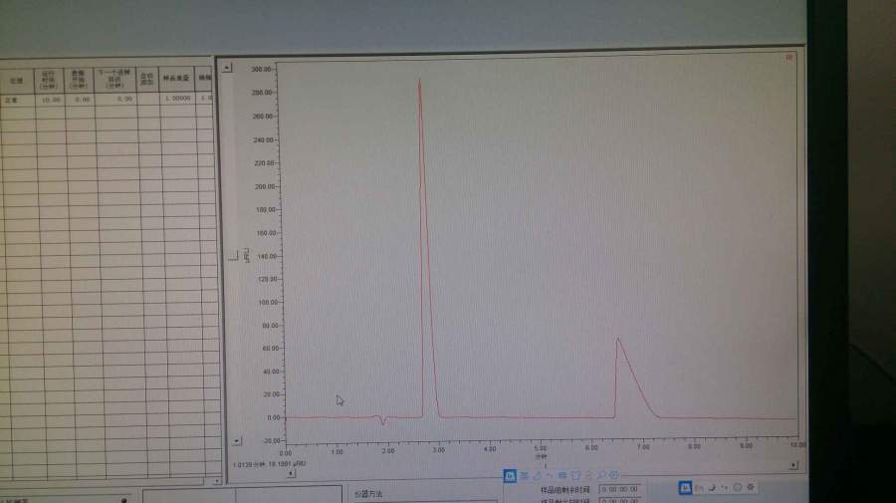Click the wide fourth column header in table
The image size is (896, 503).
pyautogui.click(x=114, y=80)
